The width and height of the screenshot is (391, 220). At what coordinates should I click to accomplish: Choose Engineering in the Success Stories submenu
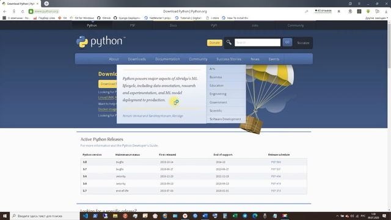click(x=226, y=94)
